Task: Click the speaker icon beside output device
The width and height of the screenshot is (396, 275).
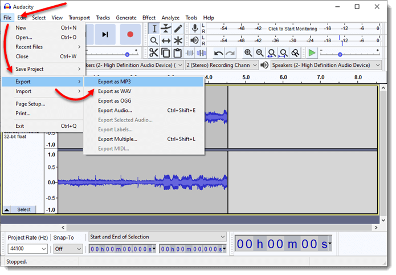Action: click(264, 65)
